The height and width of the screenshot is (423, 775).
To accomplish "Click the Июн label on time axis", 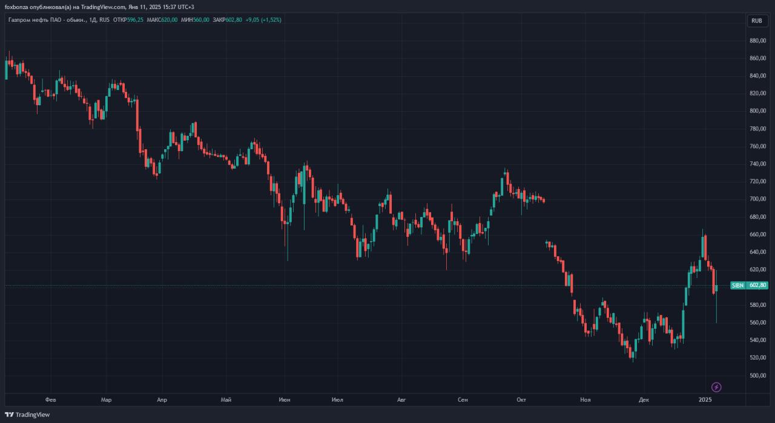I will coord(285,399).
